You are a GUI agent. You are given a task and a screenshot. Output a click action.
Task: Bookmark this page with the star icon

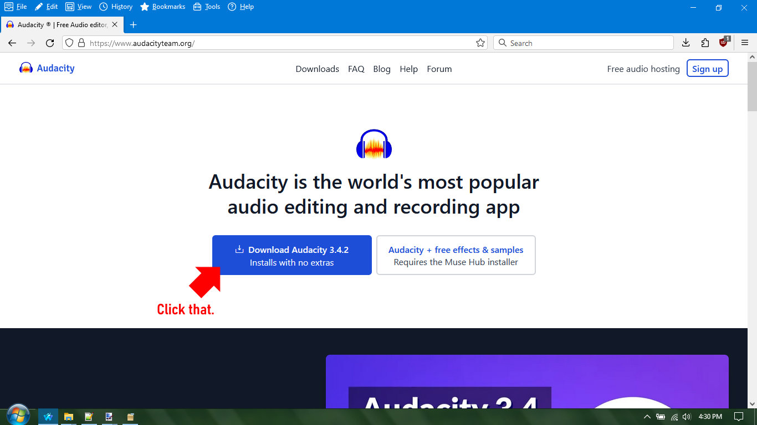pos(480,43)
